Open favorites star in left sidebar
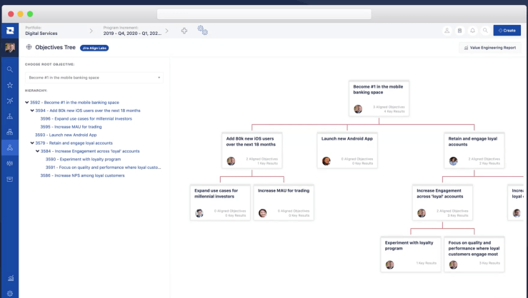The width and height of the screenshot is (528, 298). coord(9,85)
